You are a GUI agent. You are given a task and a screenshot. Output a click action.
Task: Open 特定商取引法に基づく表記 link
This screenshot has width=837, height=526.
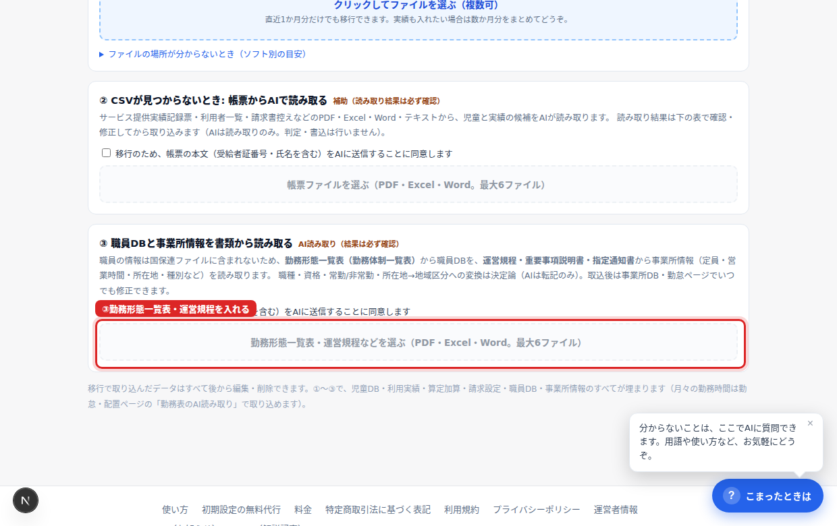(x=378, y=510)
